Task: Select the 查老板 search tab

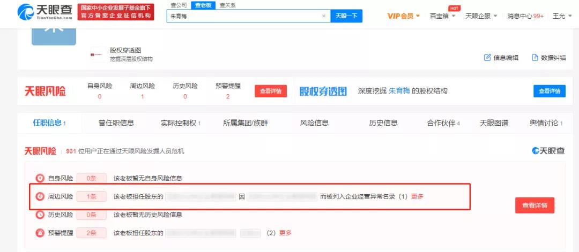Action: click(x=203, y=5)
